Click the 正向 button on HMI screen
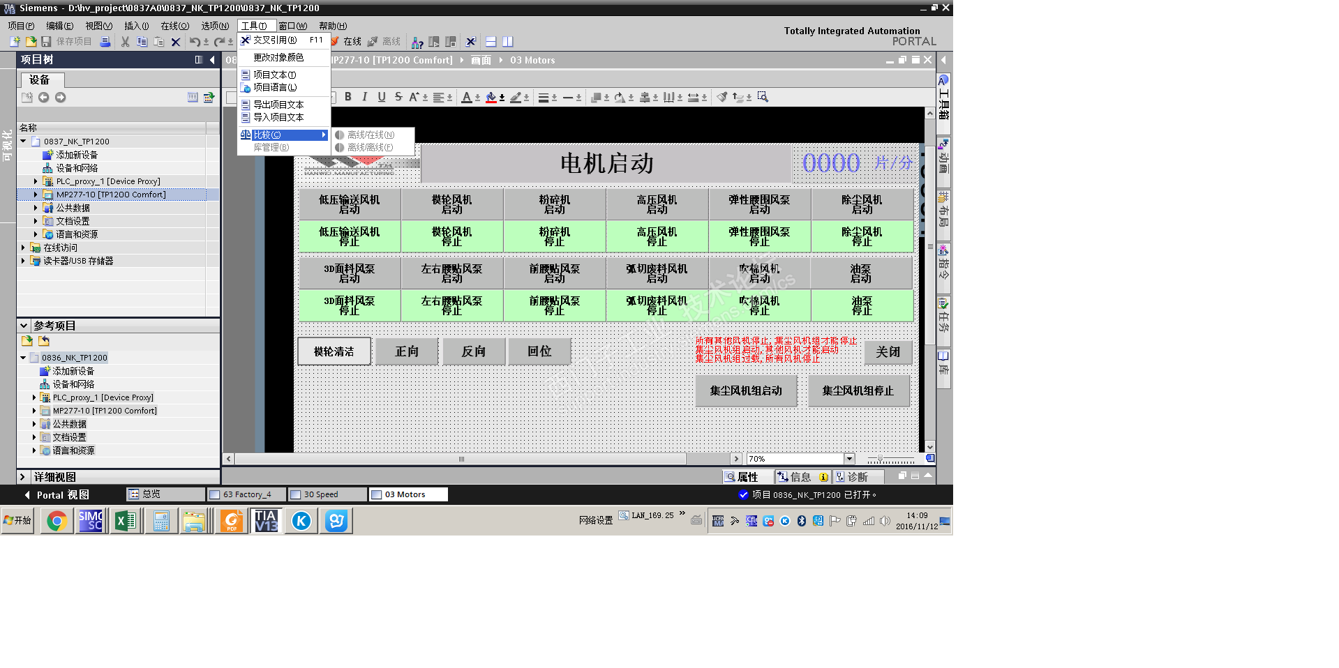This screenshot has width=1339, height=668. click(407, 351)
